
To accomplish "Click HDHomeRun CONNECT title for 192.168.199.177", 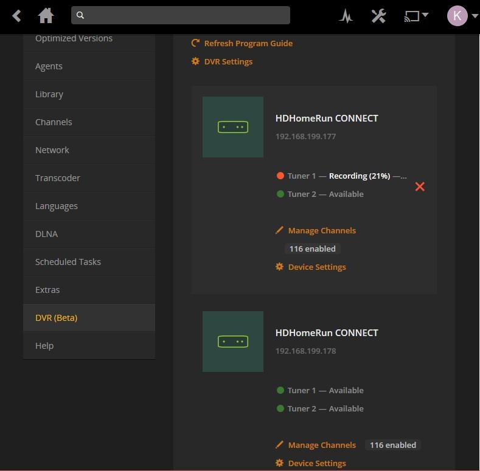I will click(327, 119).
